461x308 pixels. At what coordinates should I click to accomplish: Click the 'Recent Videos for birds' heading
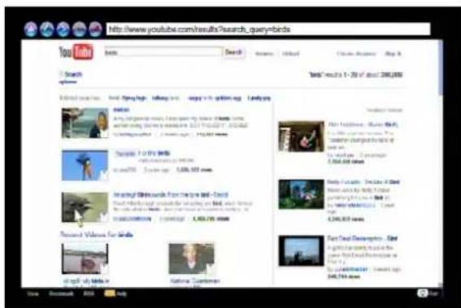click(97, 235)
